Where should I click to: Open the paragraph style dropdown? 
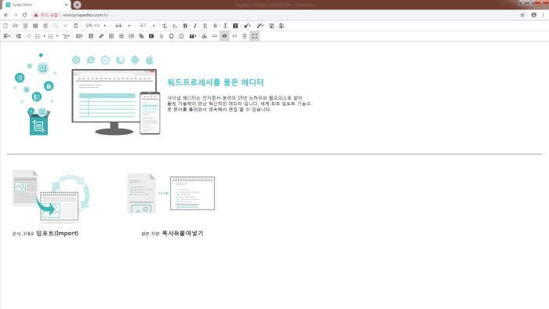(x=96, y=26)
